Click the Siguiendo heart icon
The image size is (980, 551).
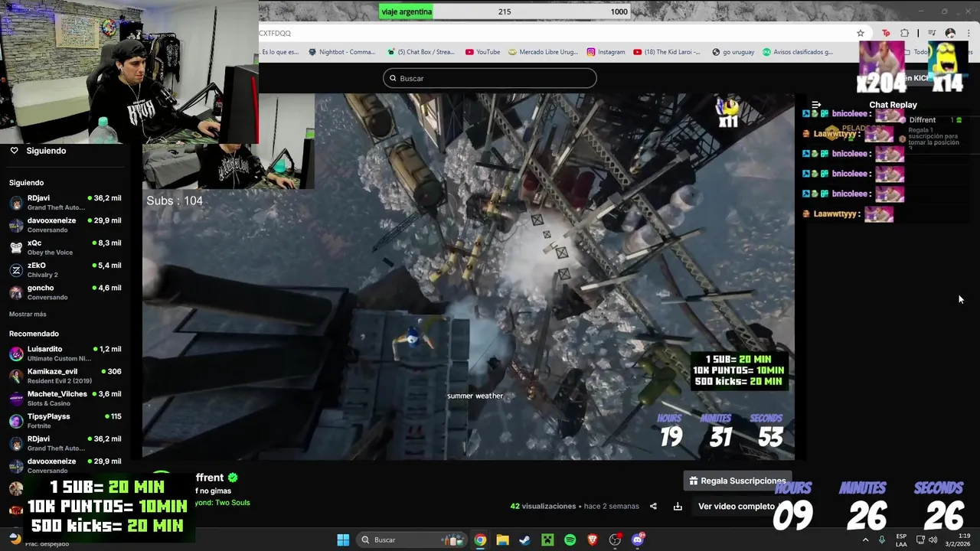(x=14, y=151)
